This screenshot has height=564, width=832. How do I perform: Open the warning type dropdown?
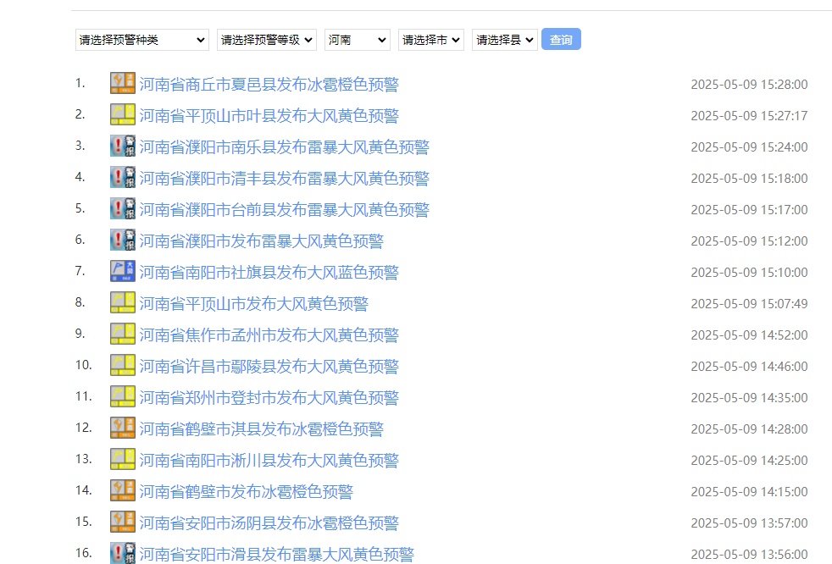[142, 40]
